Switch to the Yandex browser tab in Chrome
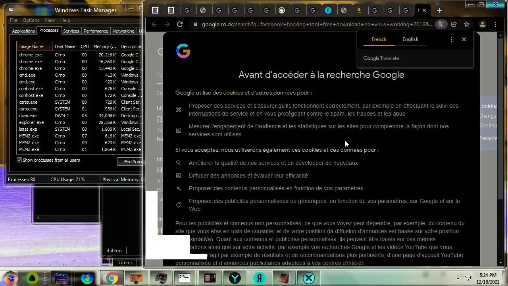This screenshot has height=286, width=508. [328, 10]
